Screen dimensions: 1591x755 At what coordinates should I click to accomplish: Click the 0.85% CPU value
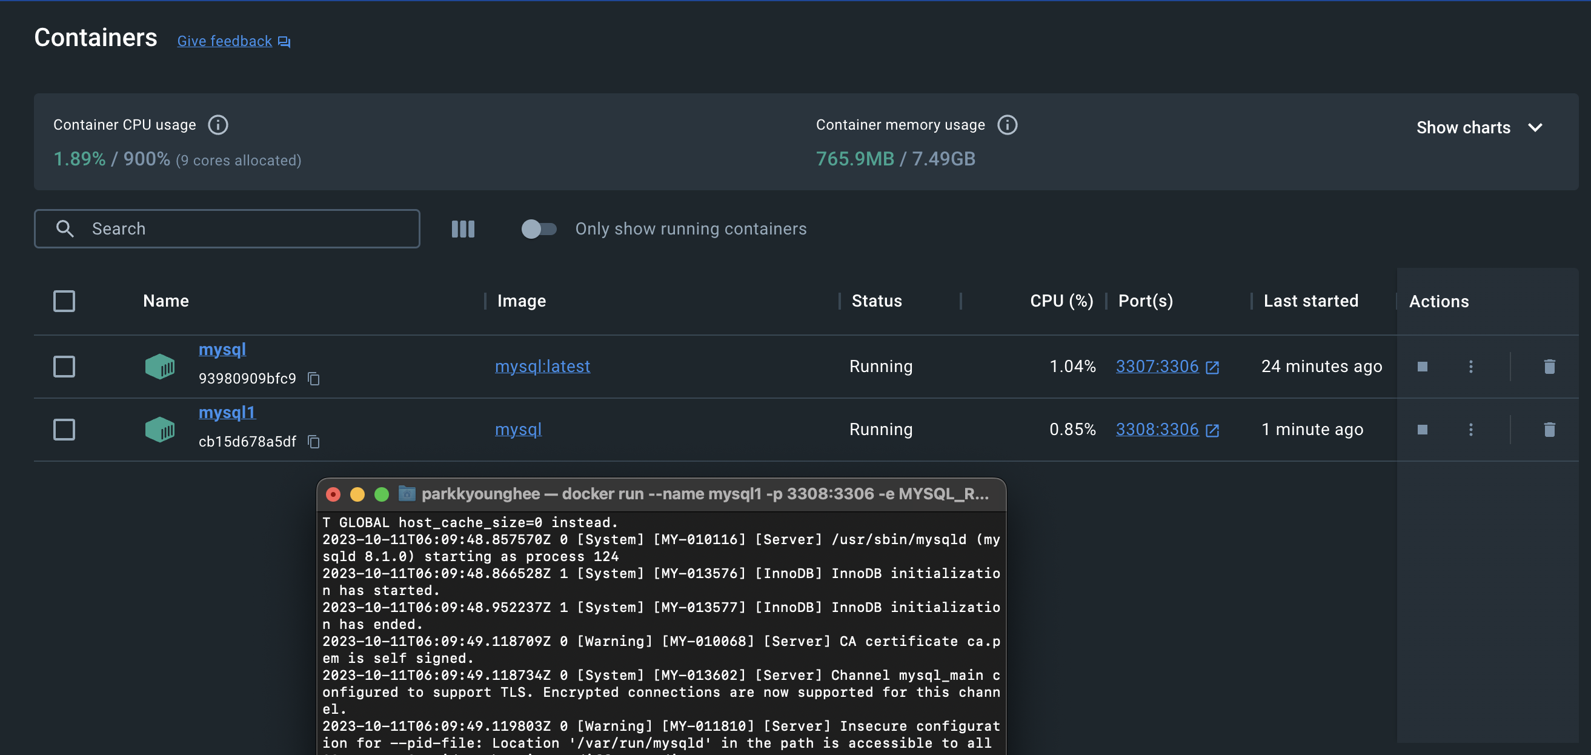(1072, 430)
